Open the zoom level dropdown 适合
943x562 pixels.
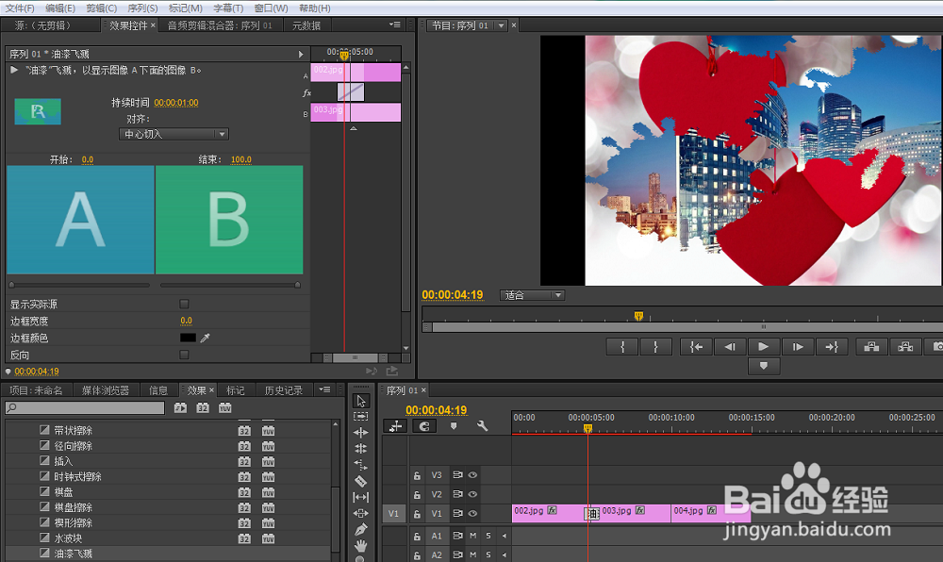click(532, 295)
